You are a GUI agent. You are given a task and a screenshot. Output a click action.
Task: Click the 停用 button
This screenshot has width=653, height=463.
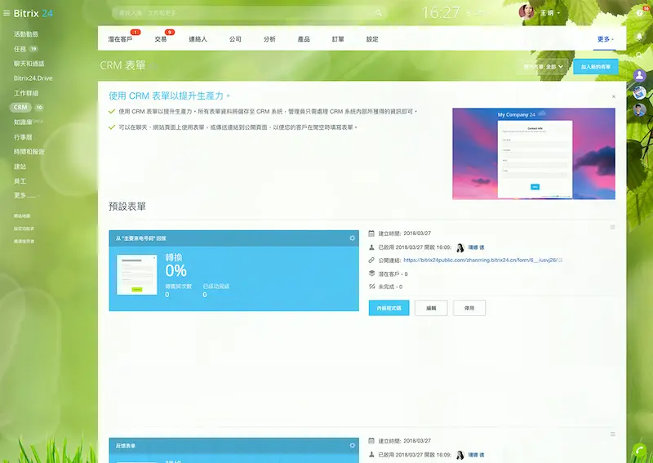point(469,308)
